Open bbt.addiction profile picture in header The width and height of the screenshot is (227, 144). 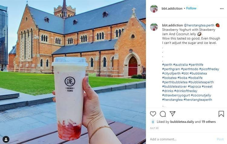pos(154,9)
